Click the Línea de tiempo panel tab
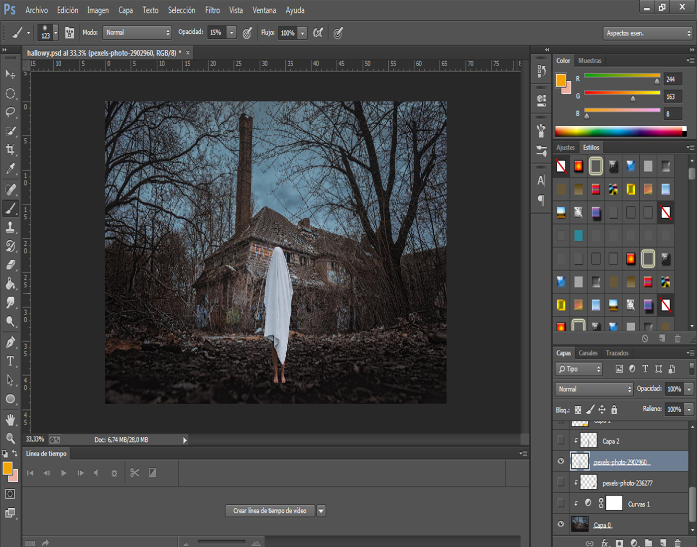 tap(46, 454)
